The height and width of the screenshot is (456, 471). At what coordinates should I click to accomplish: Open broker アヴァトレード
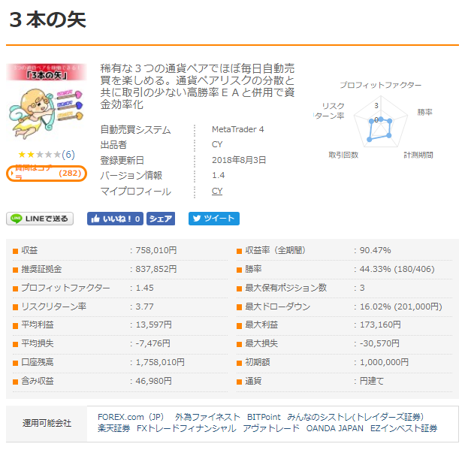(x=271, y=428)
